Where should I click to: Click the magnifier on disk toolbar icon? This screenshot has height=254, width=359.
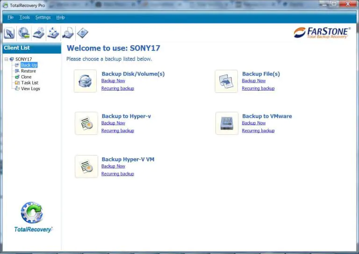click(x=68, y=33)
